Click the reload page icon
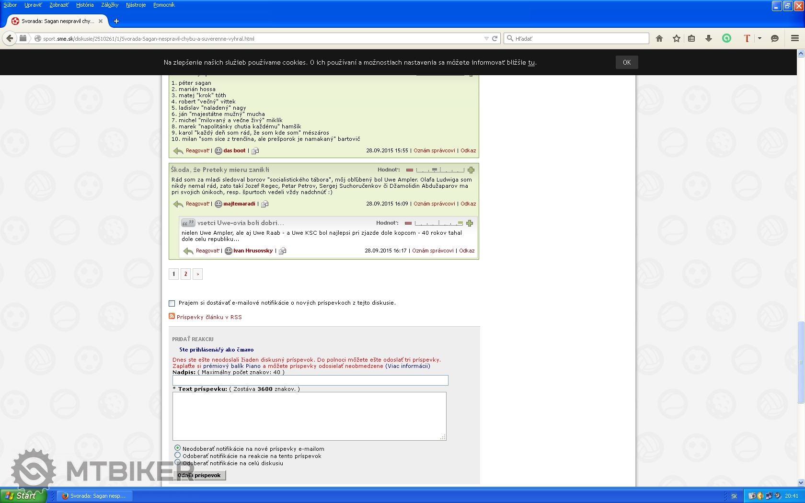 pyautogui.click(x=495, y=38)
